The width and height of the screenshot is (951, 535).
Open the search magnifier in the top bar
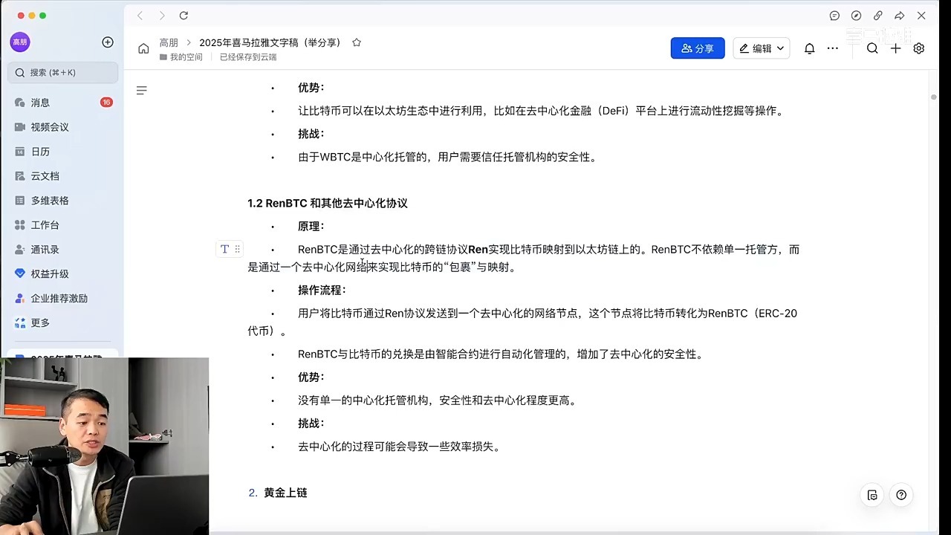872,48
